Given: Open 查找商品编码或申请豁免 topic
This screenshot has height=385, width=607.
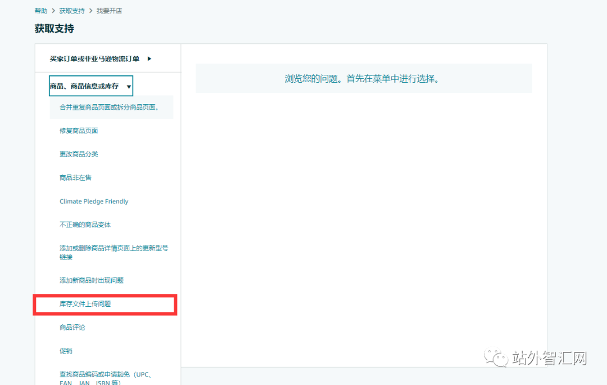Looking at the screenshot, I should [105, 378].
